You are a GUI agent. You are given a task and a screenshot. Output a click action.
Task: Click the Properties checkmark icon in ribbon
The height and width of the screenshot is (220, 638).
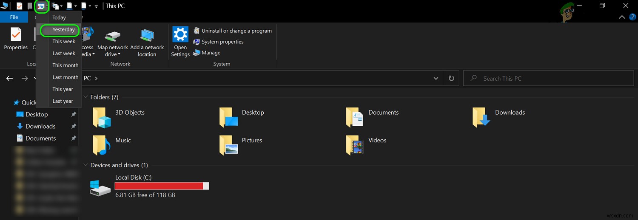(16, 34)
